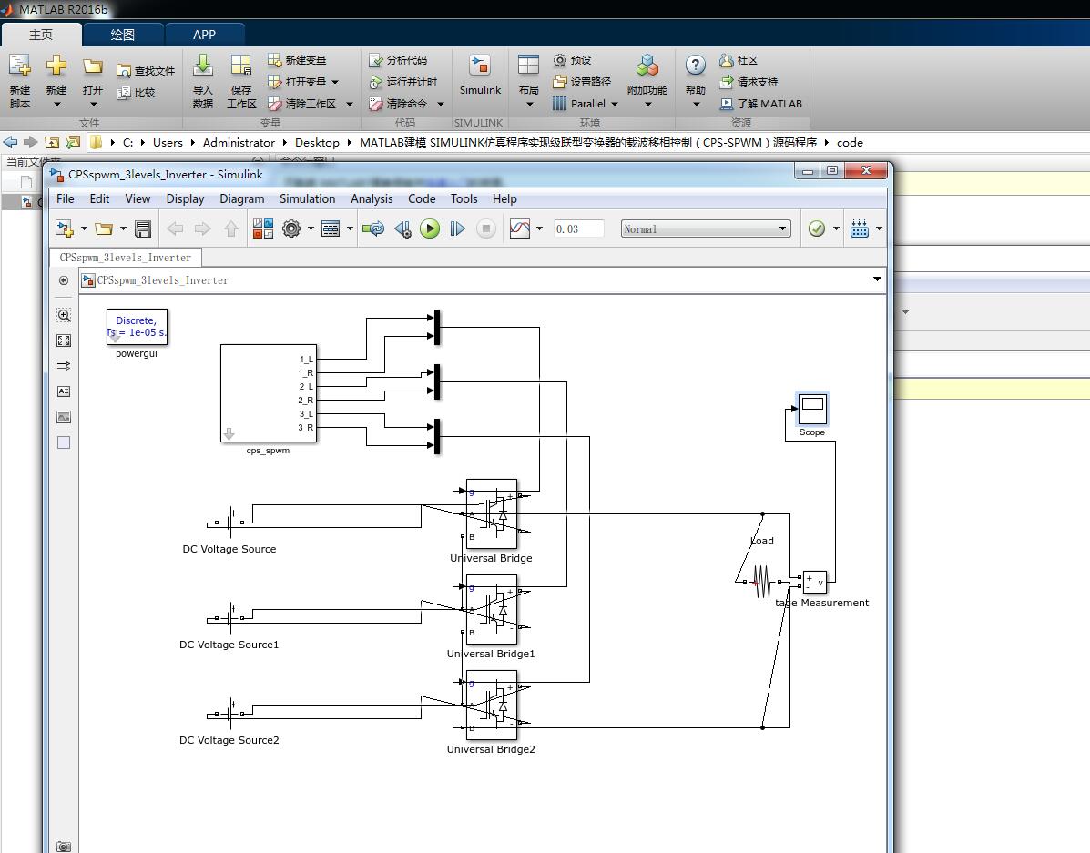The image size is (1090, 853).
Task: Select the powergui Discrete block
Action: [x=137, y=327]
